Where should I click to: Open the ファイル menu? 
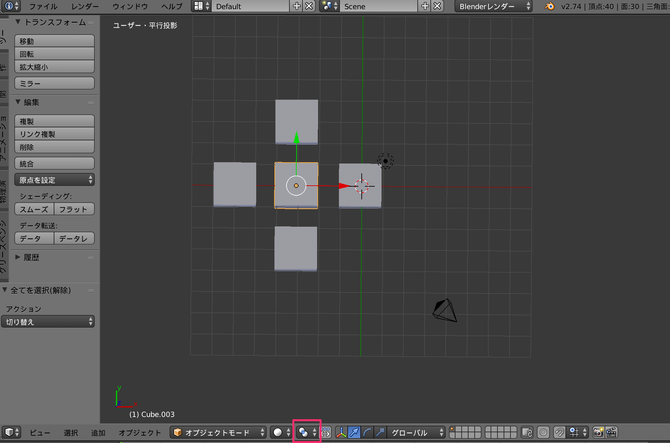(43, 6)
